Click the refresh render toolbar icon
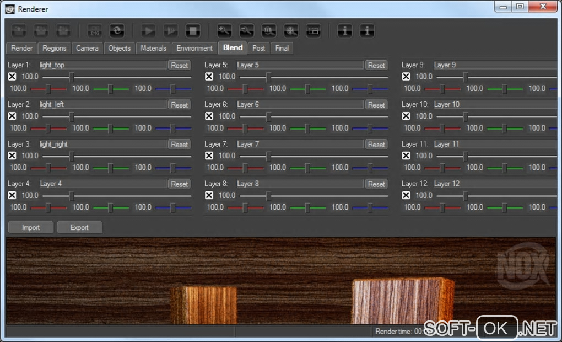562x342 pixels. coord(117,31)
